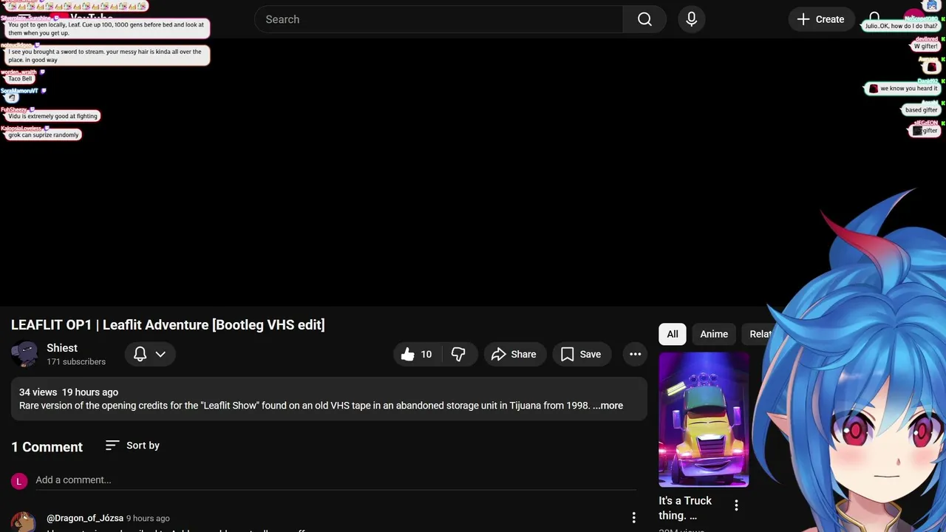
Task: Click chat bubble 'we know you heard it'
Action: (902, 89)
